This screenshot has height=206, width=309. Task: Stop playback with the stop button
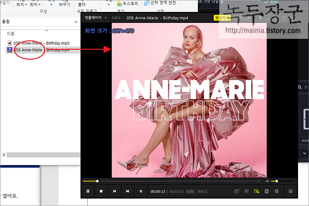[x=101, y=191]
